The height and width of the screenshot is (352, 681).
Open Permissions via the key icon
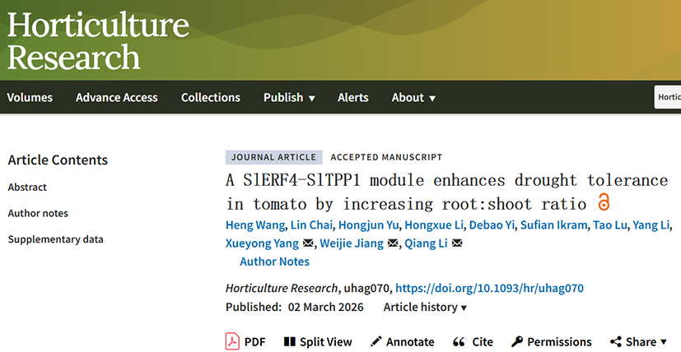click(517, 341)
